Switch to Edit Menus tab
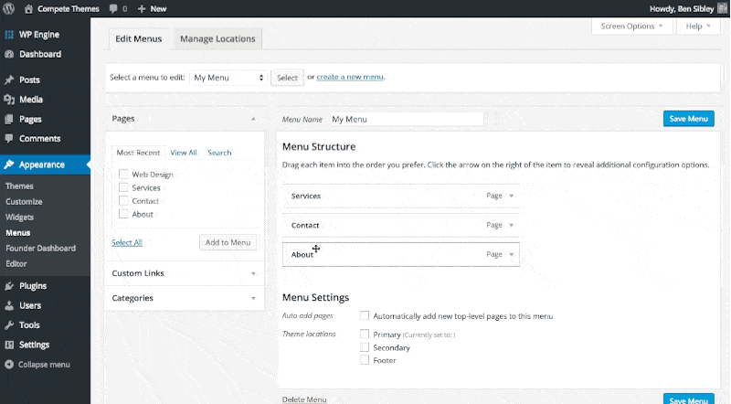 139,38
